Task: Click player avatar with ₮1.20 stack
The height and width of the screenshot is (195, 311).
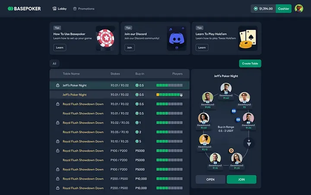Action: [237, 158]
